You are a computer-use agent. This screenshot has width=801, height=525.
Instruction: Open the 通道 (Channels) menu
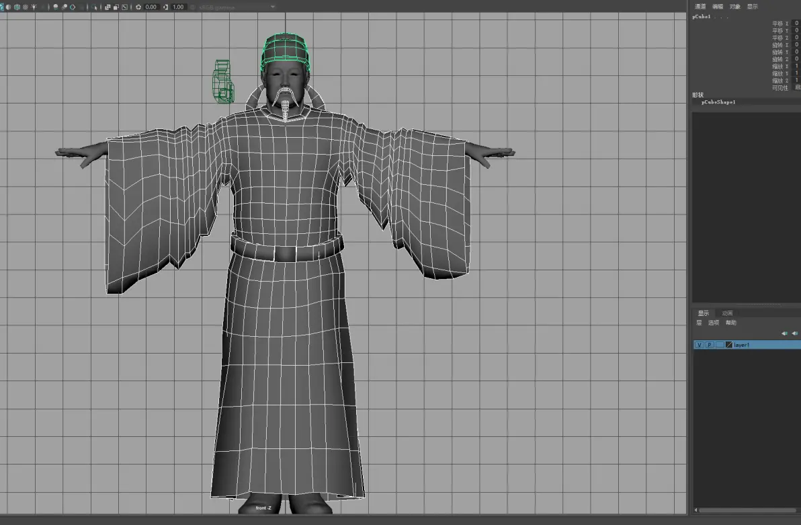700,7
